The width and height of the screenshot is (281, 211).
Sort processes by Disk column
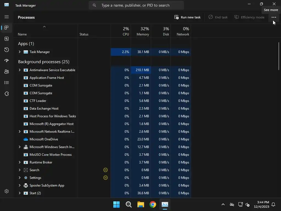coord(161,31)
